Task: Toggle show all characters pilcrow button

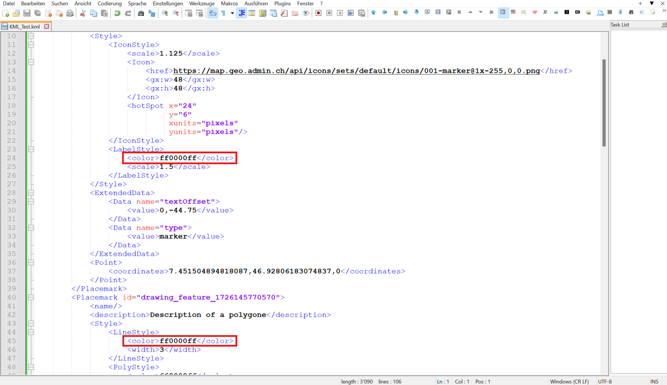Action: click(x=223, y=13)
